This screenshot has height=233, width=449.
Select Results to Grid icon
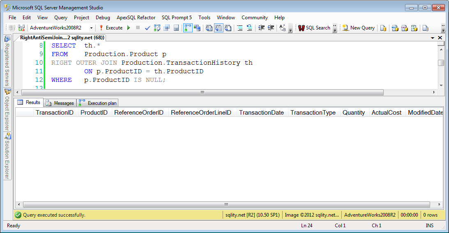219,28
